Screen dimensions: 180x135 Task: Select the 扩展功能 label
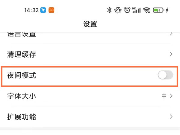coord(22,117)
